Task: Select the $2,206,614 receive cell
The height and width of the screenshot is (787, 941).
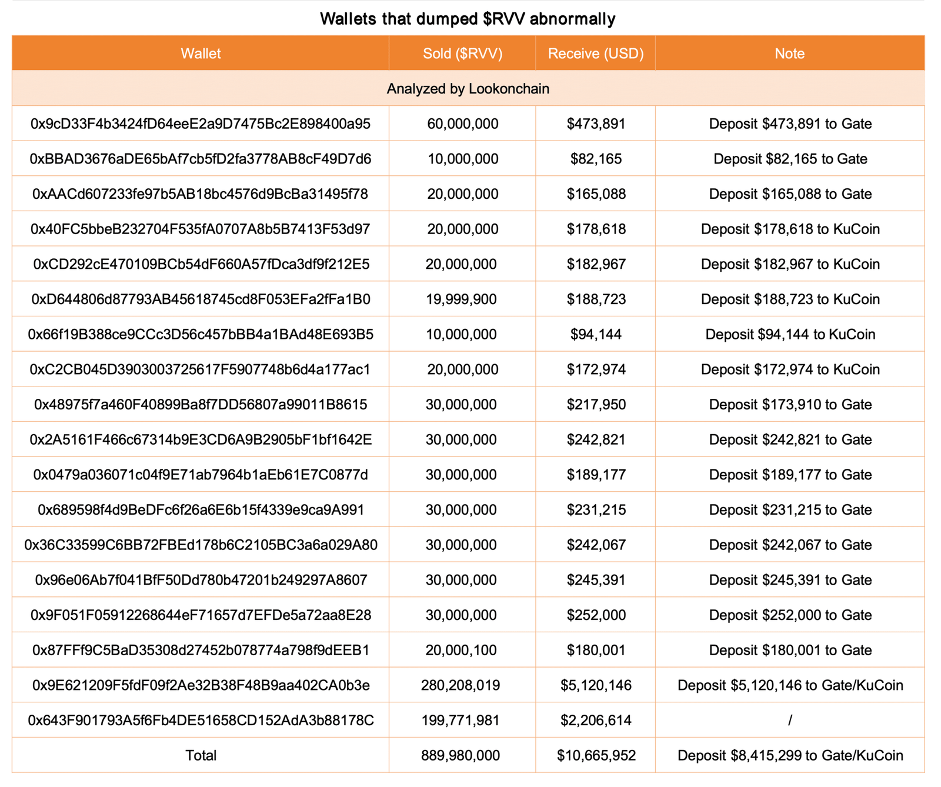Action: (596, 721)
